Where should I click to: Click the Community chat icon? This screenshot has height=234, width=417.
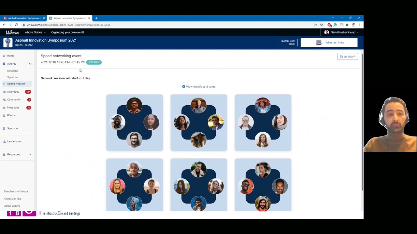(x=4, y=100)
